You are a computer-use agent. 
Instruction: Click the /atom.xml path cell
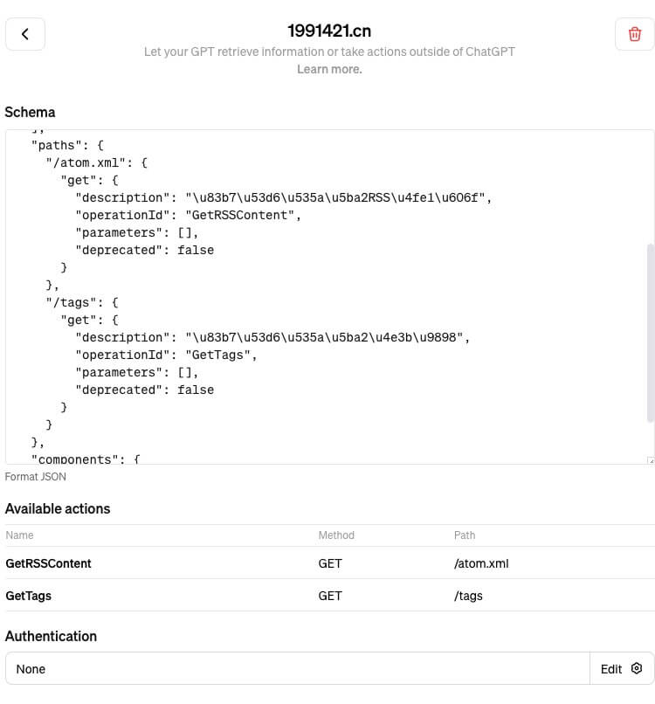(481, 563)
